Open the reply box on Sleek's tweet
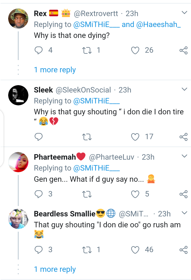191x280 pixels. 39,137
